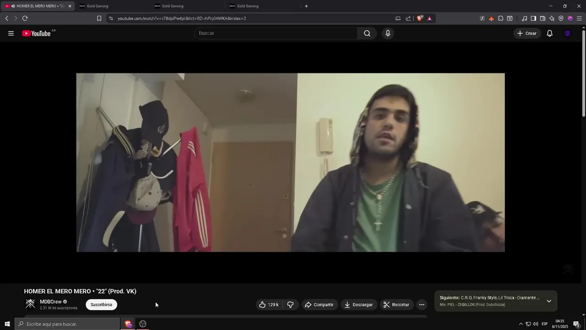Screen dimensions: 586x330
Task: Click the Compartir share button
Action: (319, 305)
